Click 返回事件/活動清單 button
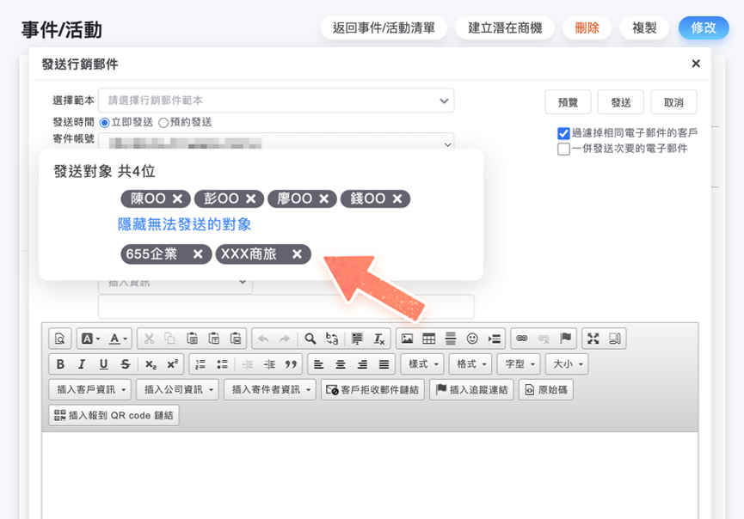This screenshot has height=519, width=744. pos(383,27)
